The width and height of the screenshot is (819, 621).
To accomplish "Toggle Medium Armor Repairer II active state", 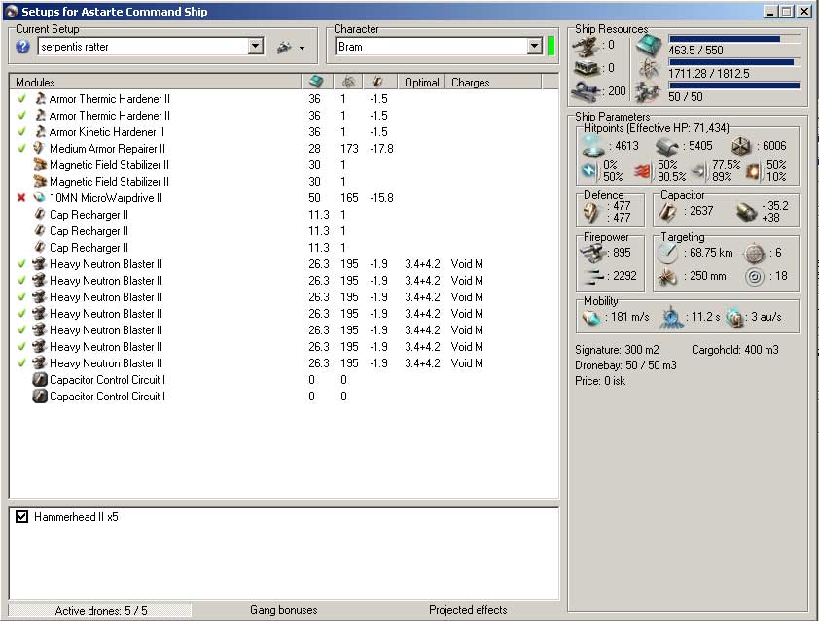I will tap(21, 149).
